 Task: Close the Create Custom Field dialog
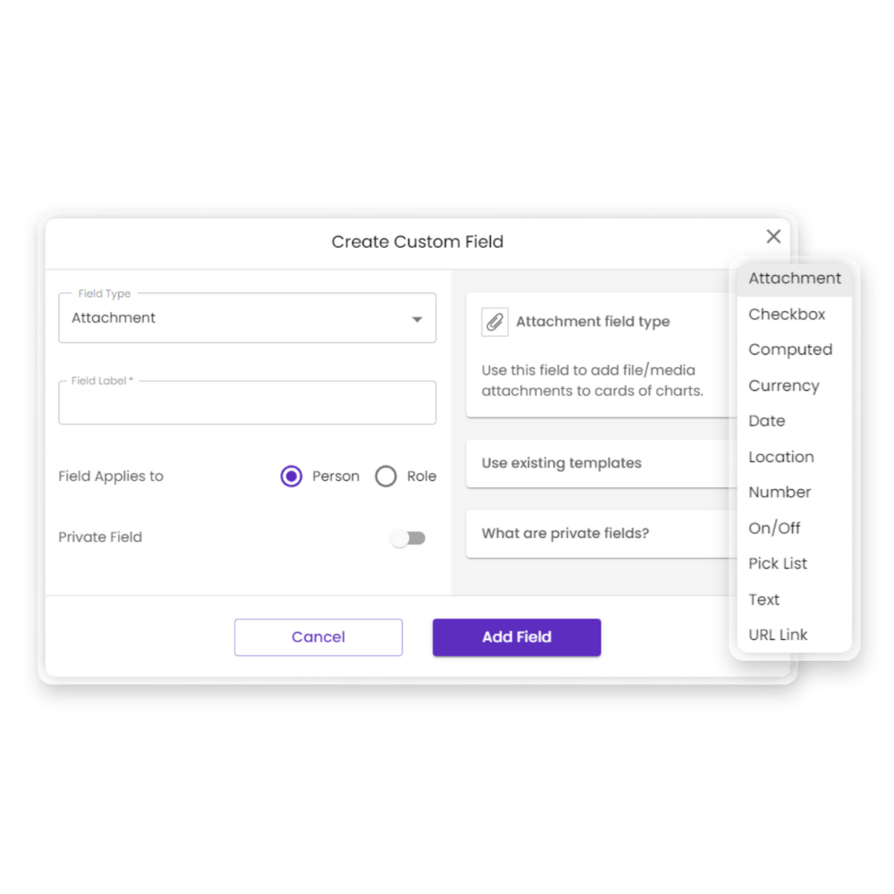pyautogui.click(x=773, y=236)
